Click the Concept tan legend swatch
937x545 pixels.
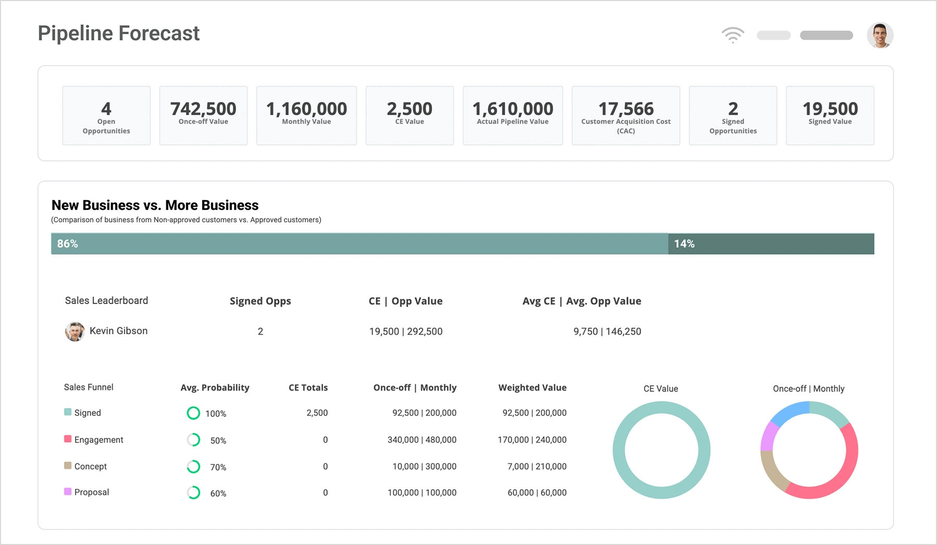(x=68, y=465)
